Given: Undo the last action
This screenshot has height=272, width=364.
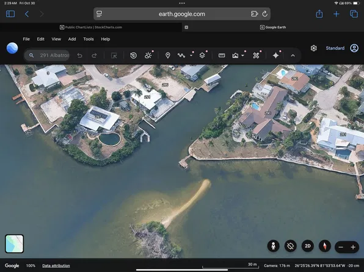Looking at the screenshot, I should 79,55.
